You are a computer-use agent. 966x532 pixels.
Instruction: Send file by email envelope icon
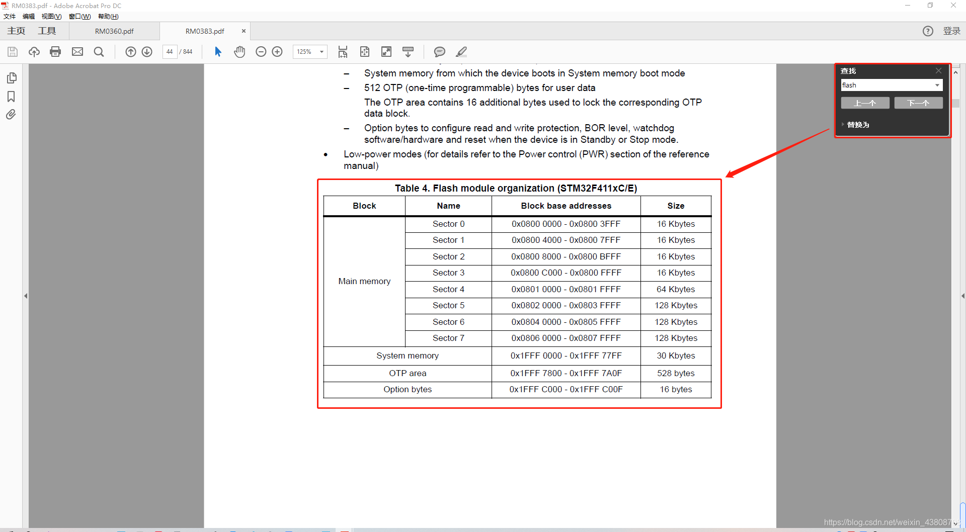pyautogui.click(x=77, y=52)
